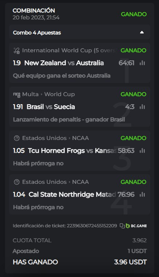
Task: Click the BC.GAME logo
Action: [136, 226]
